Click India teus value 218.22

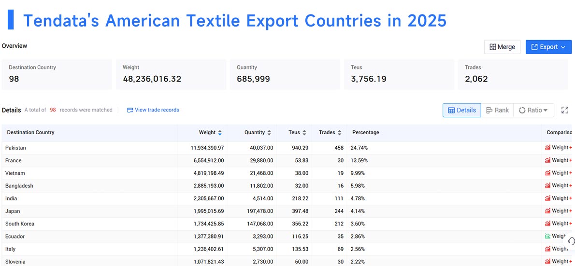(x=301, y=198)
